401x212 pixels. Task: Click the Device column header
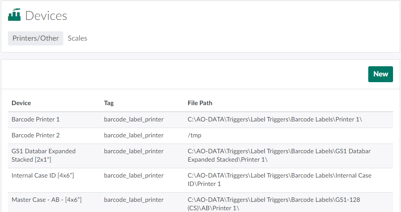[21, 103]
